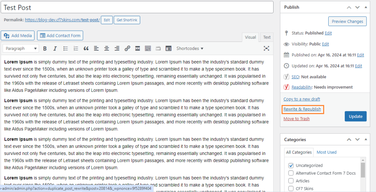
Task: Enable distraction-free fullscreen writing mode
Action: coord(267,48)
